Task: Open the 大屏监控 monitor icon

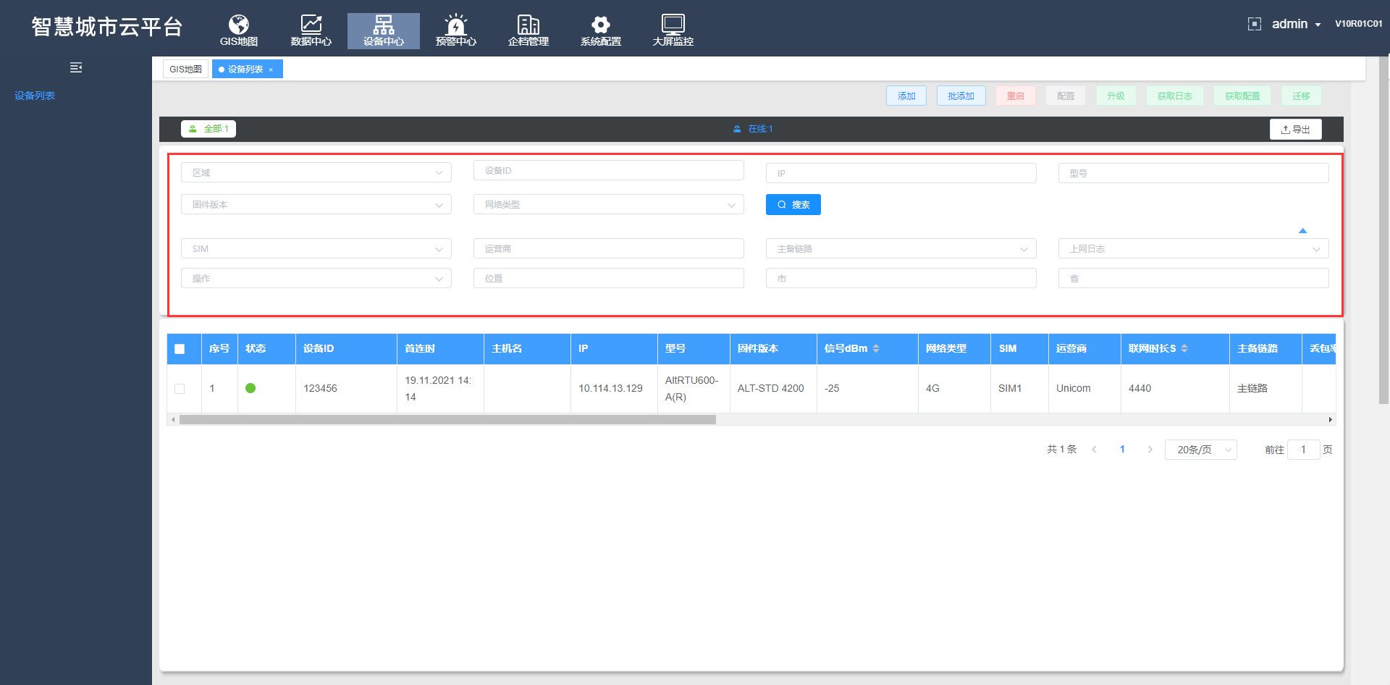Action: 673,25
